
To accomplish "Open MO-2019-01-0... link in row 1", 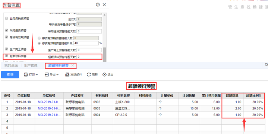I will (49, 102).
